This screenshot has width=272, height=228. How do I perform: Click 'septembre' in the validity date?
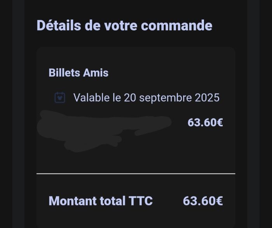tap(166, 98)
